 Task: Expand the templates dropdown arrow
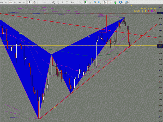pyautogui.click(x=128, y=2)
